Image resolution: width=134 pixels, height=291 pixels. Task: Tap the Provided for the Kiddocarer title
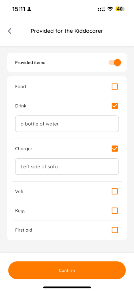[x=67, y=31]
